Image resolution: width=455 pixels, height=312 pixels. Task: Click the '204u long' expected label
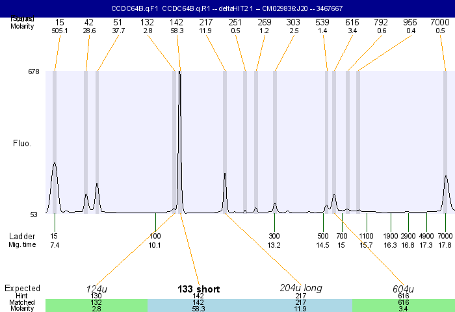pyautogui.click(x=300, y=288)
